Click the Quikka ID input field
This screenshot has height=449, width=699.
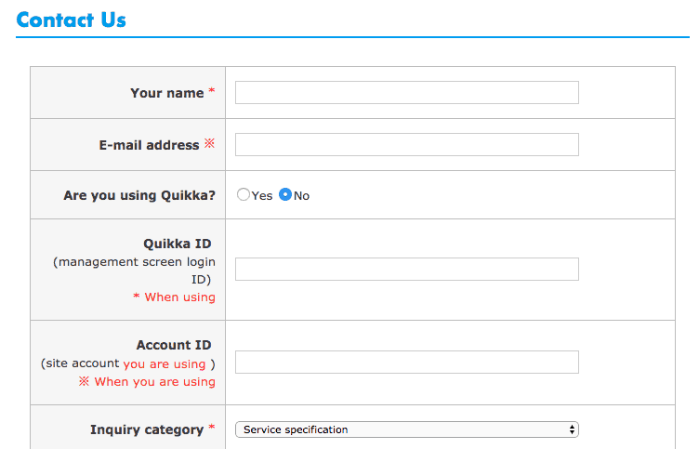406,269
